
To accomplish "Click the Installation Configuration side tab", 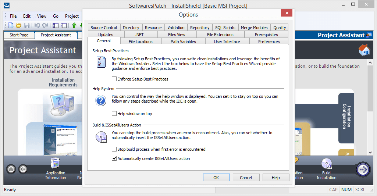I will pos(346,118).
